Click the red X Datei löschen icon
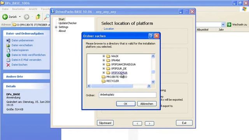 pyautogui.click(x=8, y=65)
